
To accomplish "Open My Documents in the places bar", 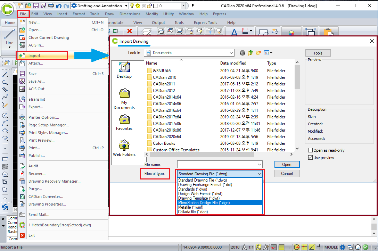I will [124, 99].
